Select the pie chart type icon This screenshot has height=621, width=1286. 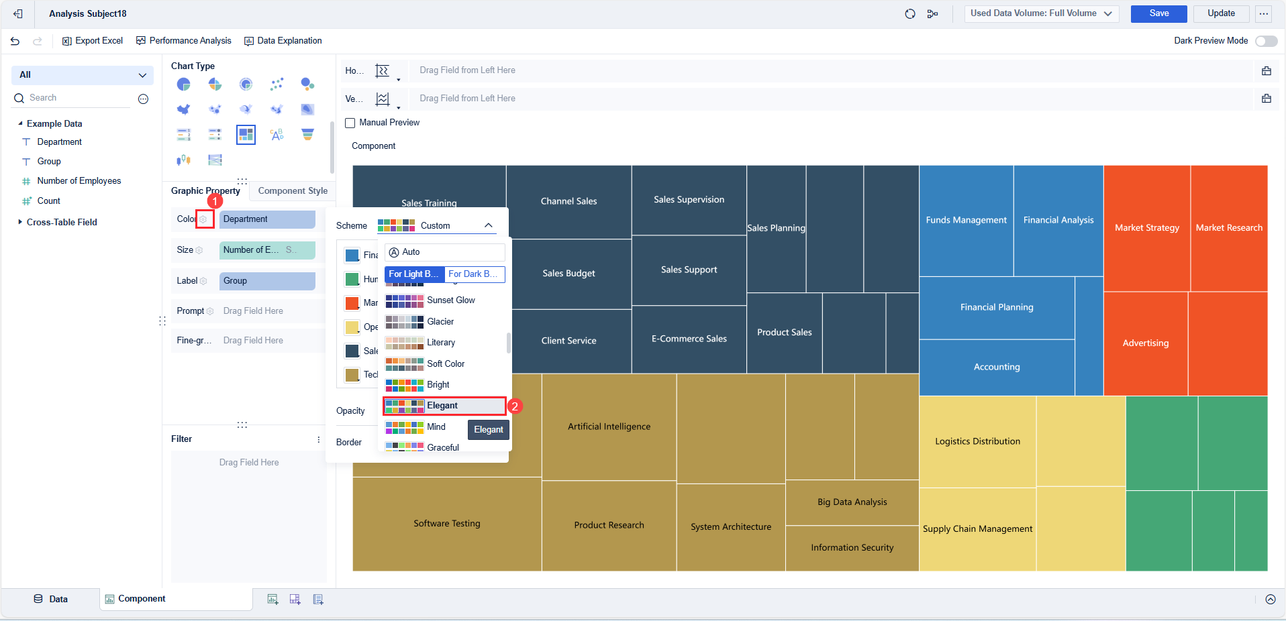pyautogui.click(x=183, y=84)
